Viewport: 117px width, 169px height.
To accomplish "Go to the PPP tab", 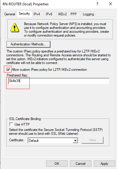I will (73, 14).
